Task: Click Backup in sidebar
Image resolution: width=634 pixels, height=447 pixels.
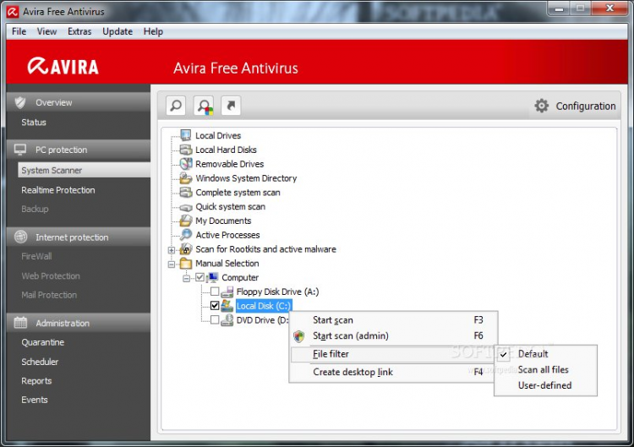Action: [35, 209]
